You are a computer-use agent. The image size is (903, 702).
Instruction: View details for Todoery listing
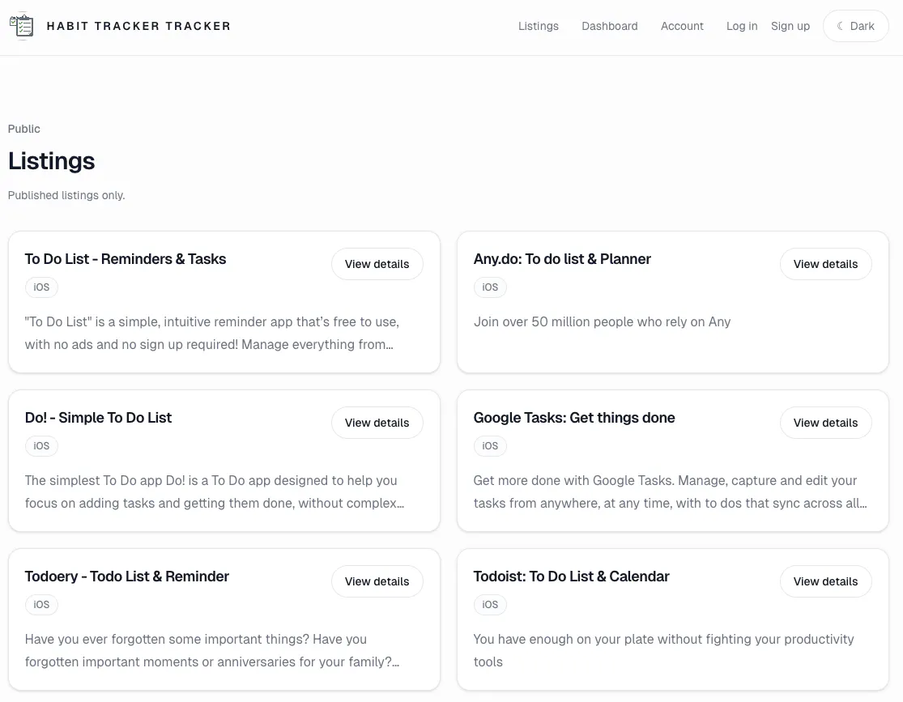377,581
